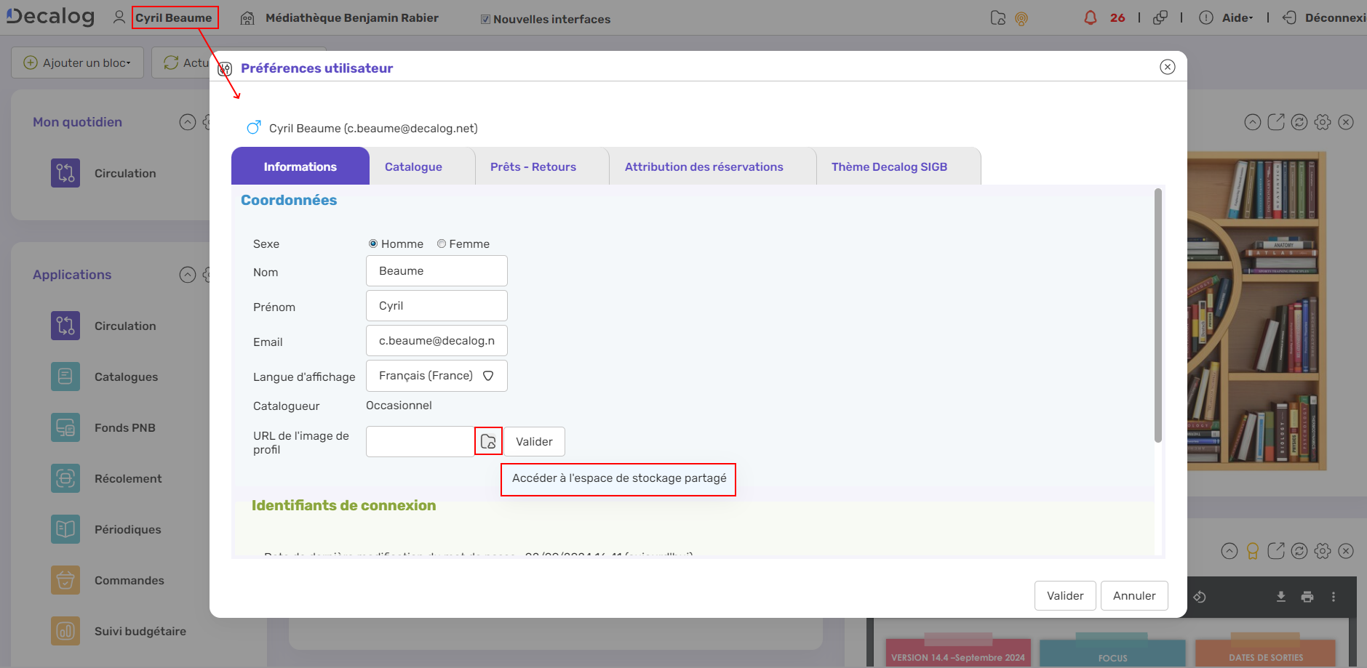Collapse the Mon quotidien panel
Screen dimensions: 1367x668
188,122
